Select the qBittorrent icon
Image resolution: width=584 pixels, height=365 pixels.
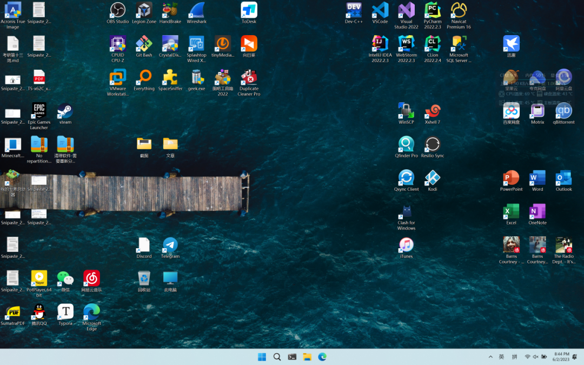(563, 114)
